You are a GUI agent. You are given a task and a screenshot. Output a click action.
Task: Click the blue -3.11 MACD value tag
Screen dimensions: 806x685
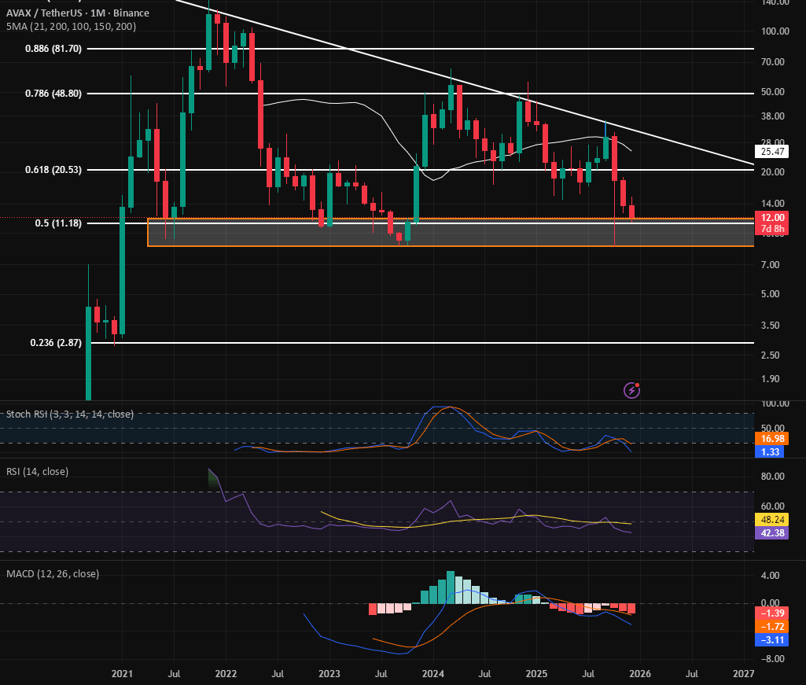tap(771, 640)
